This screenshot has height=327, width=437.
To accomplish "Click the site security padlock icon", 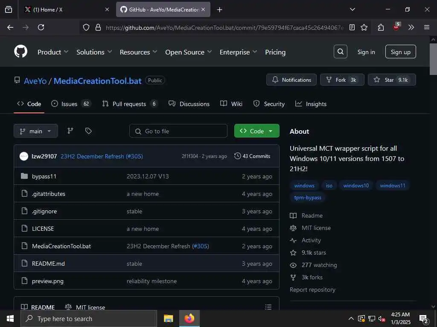I will (x=98, y=27).
